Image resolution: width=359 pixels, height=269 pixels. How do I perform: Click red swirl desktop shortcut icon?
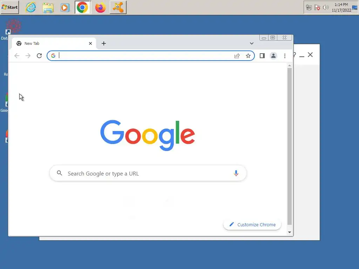tap(13, 27)
